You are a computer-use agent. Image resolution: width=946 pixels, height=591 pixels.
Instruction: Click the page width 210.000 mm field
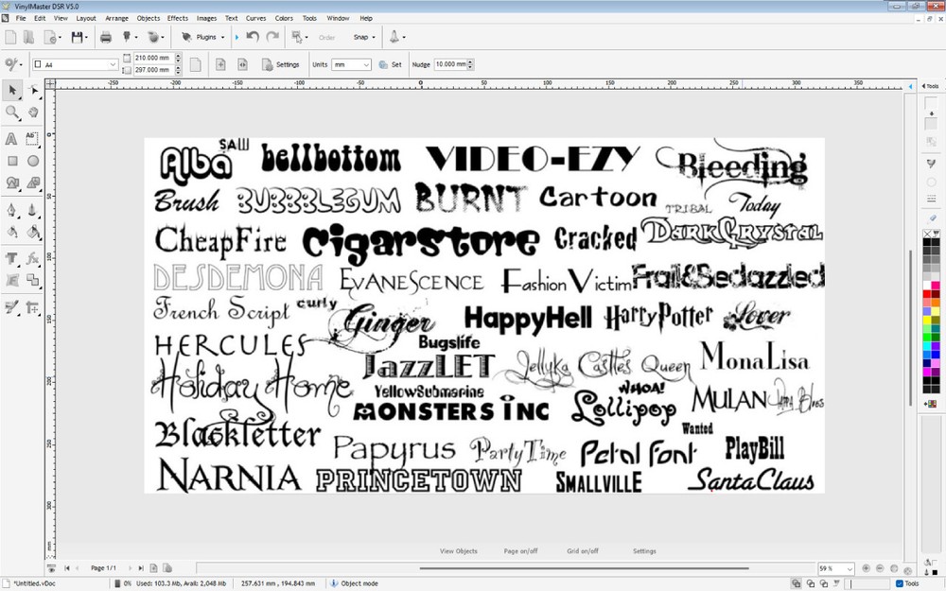click(x=153, y=58)
